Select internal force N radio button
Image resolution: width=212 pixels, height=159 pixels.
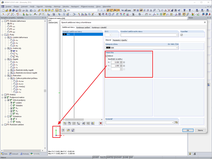click(x=11, y=51)
